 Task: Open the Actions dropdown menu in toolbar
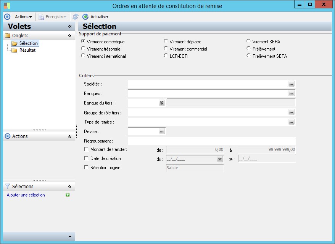[x=23, y=17]
